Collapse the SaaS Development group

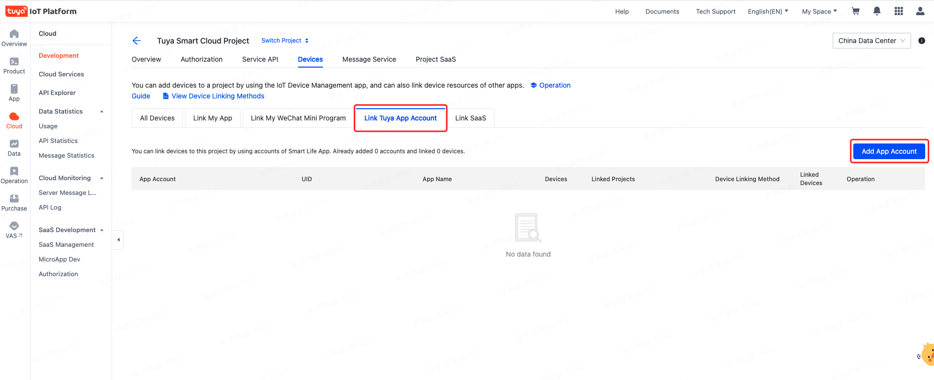pos(102,230)
